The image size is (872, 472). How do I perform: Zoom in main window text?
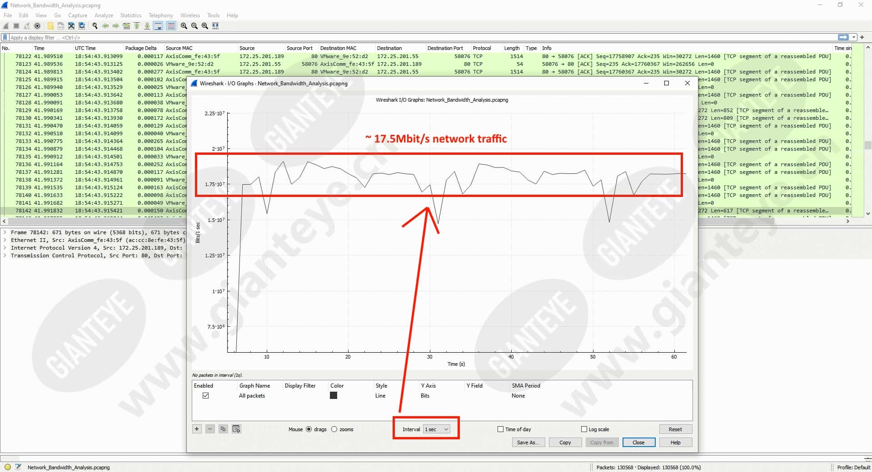[184, 26]
